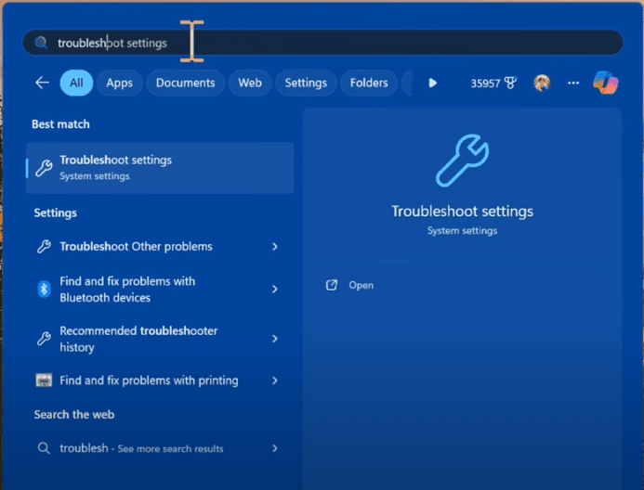Screen dimensions: 644x490
Task: Open troublesh web search result
Action: coord(160,448)
